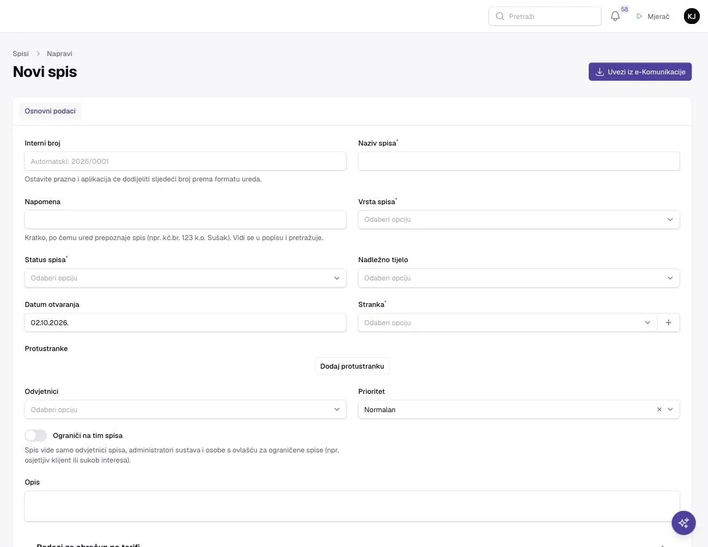Viewport: 708px width, 547px height.
Task: Go to Spisi breadcrumb link
Action: tap(21, 54)
